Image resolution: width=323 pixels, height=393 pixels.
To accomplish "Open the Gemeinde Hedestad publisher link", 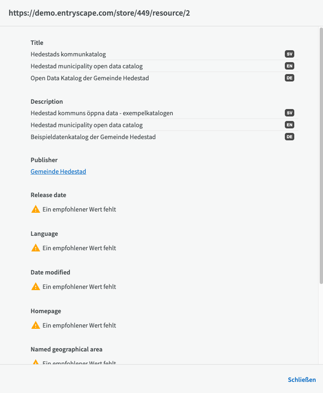I will [58, 172].
